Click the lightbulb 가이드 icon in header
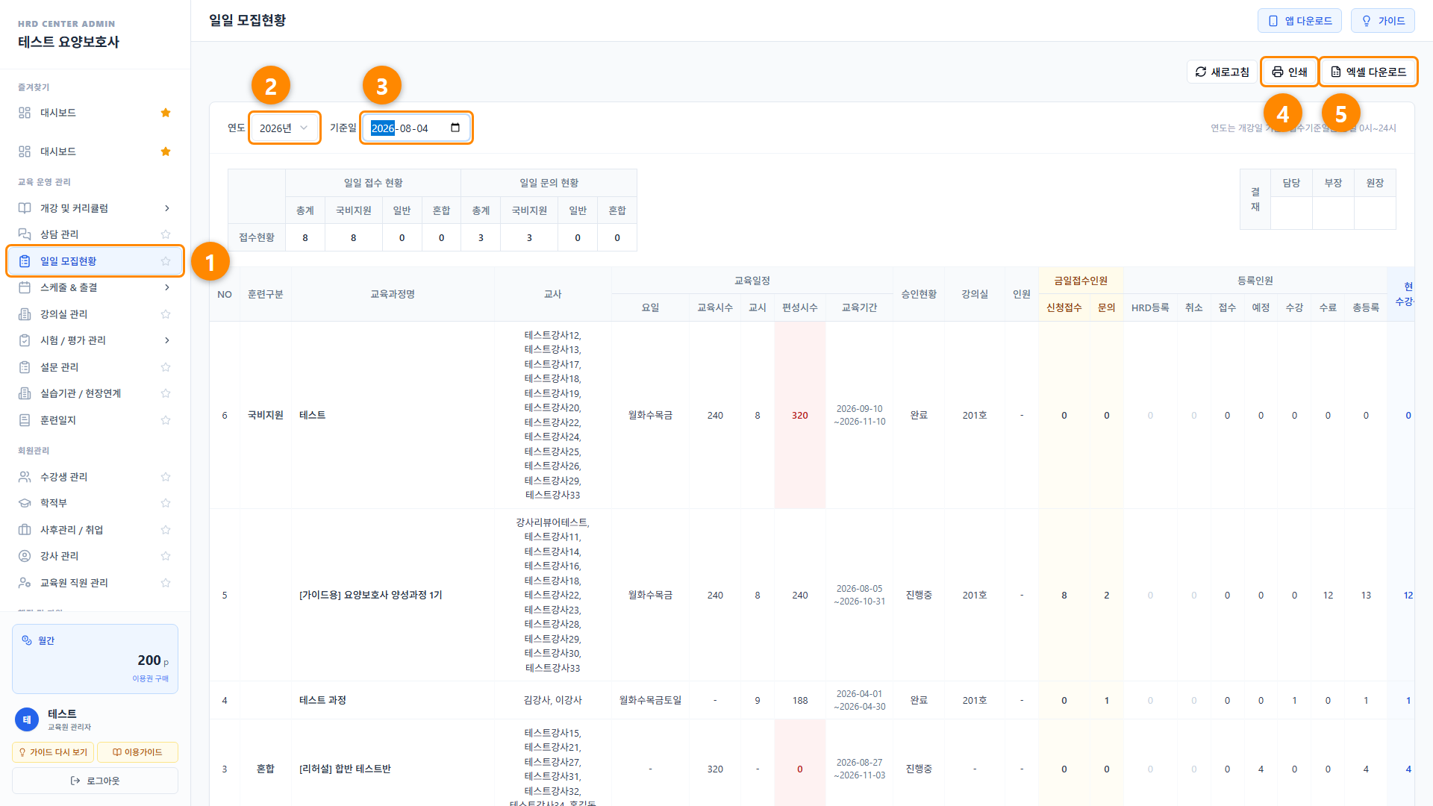 [1367, 21]
